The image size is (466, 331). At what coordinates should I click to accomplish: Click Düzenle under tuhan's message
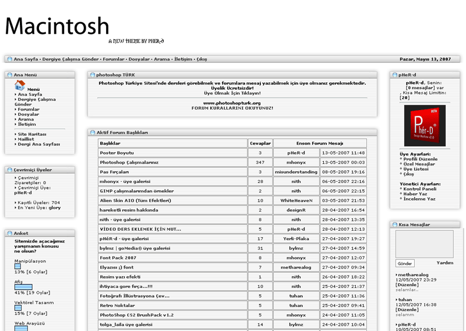coord(407,310)
